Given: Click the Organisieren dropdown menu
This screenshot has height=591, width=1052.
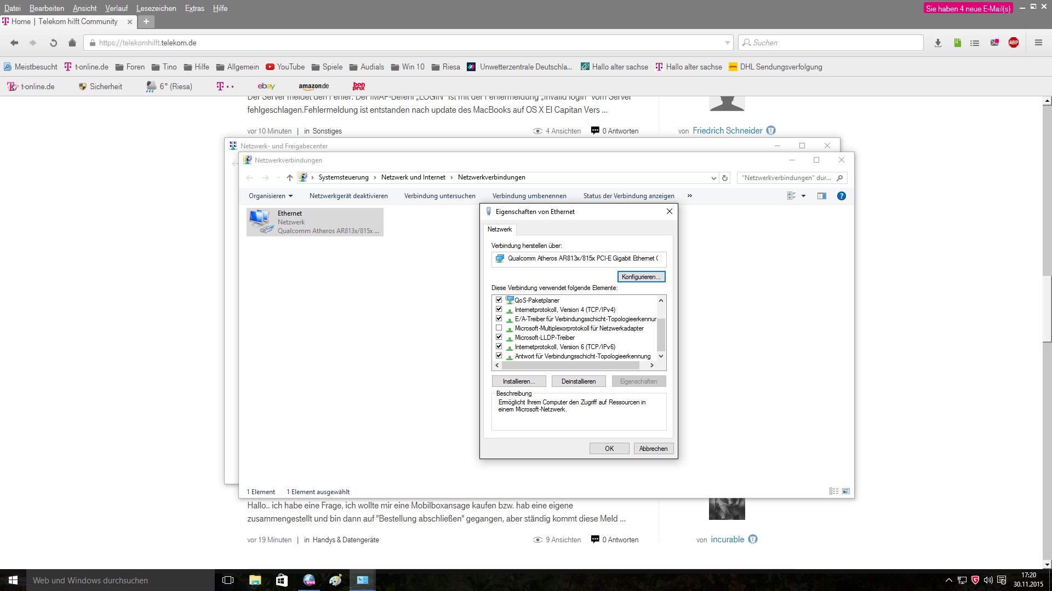Looking at the screenshot, I should coord(270,195).
